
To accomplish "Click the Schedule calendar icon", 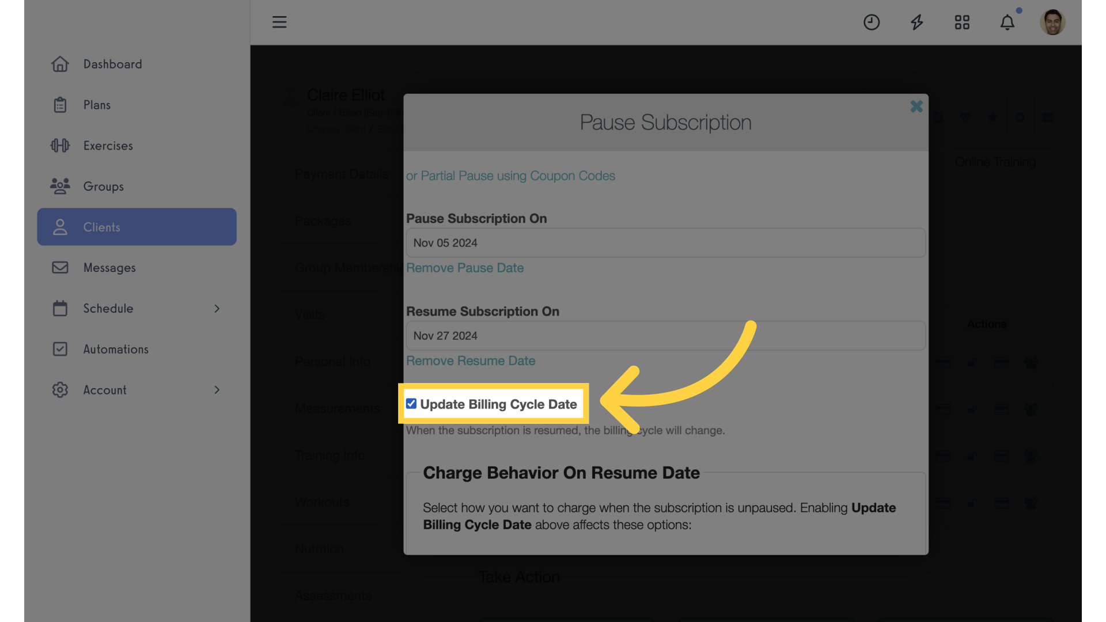I will [x=60, y=308].
